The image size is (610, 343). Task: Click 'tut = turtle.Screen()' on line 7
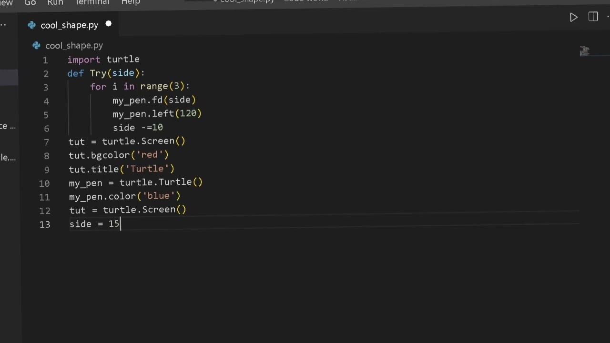[x=127, y=141]
